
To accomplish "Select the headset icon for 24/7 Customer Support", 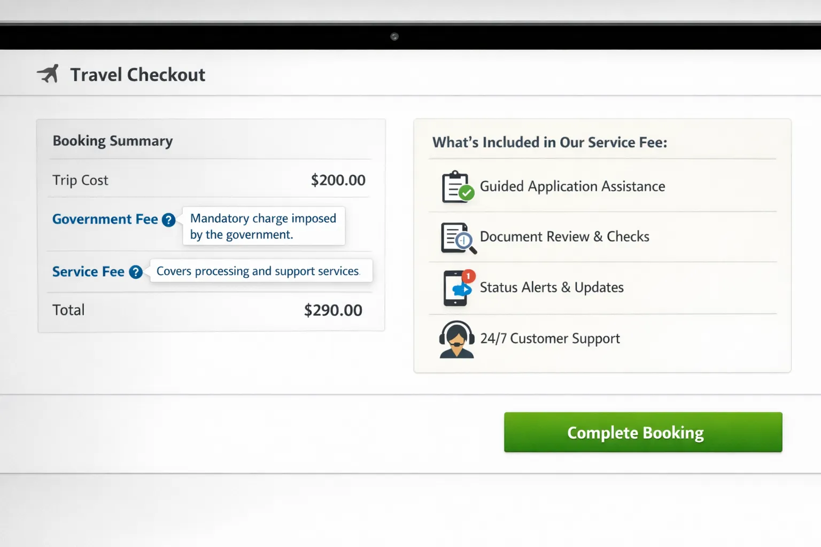I will [456, 338].
